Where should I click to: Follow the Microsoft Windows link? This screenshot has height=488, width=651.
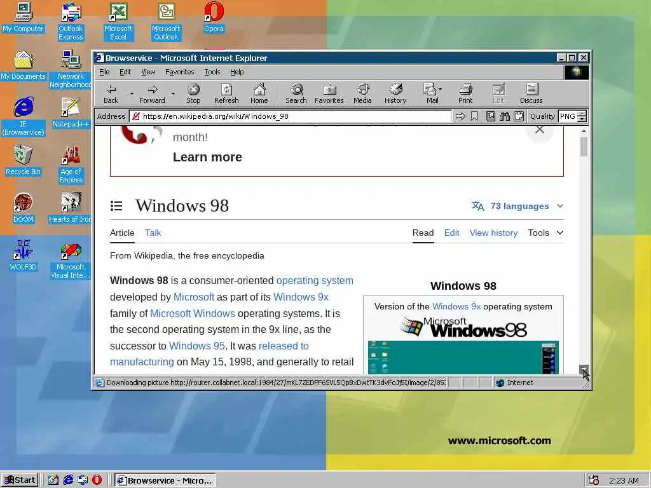[x=192, y=313]
